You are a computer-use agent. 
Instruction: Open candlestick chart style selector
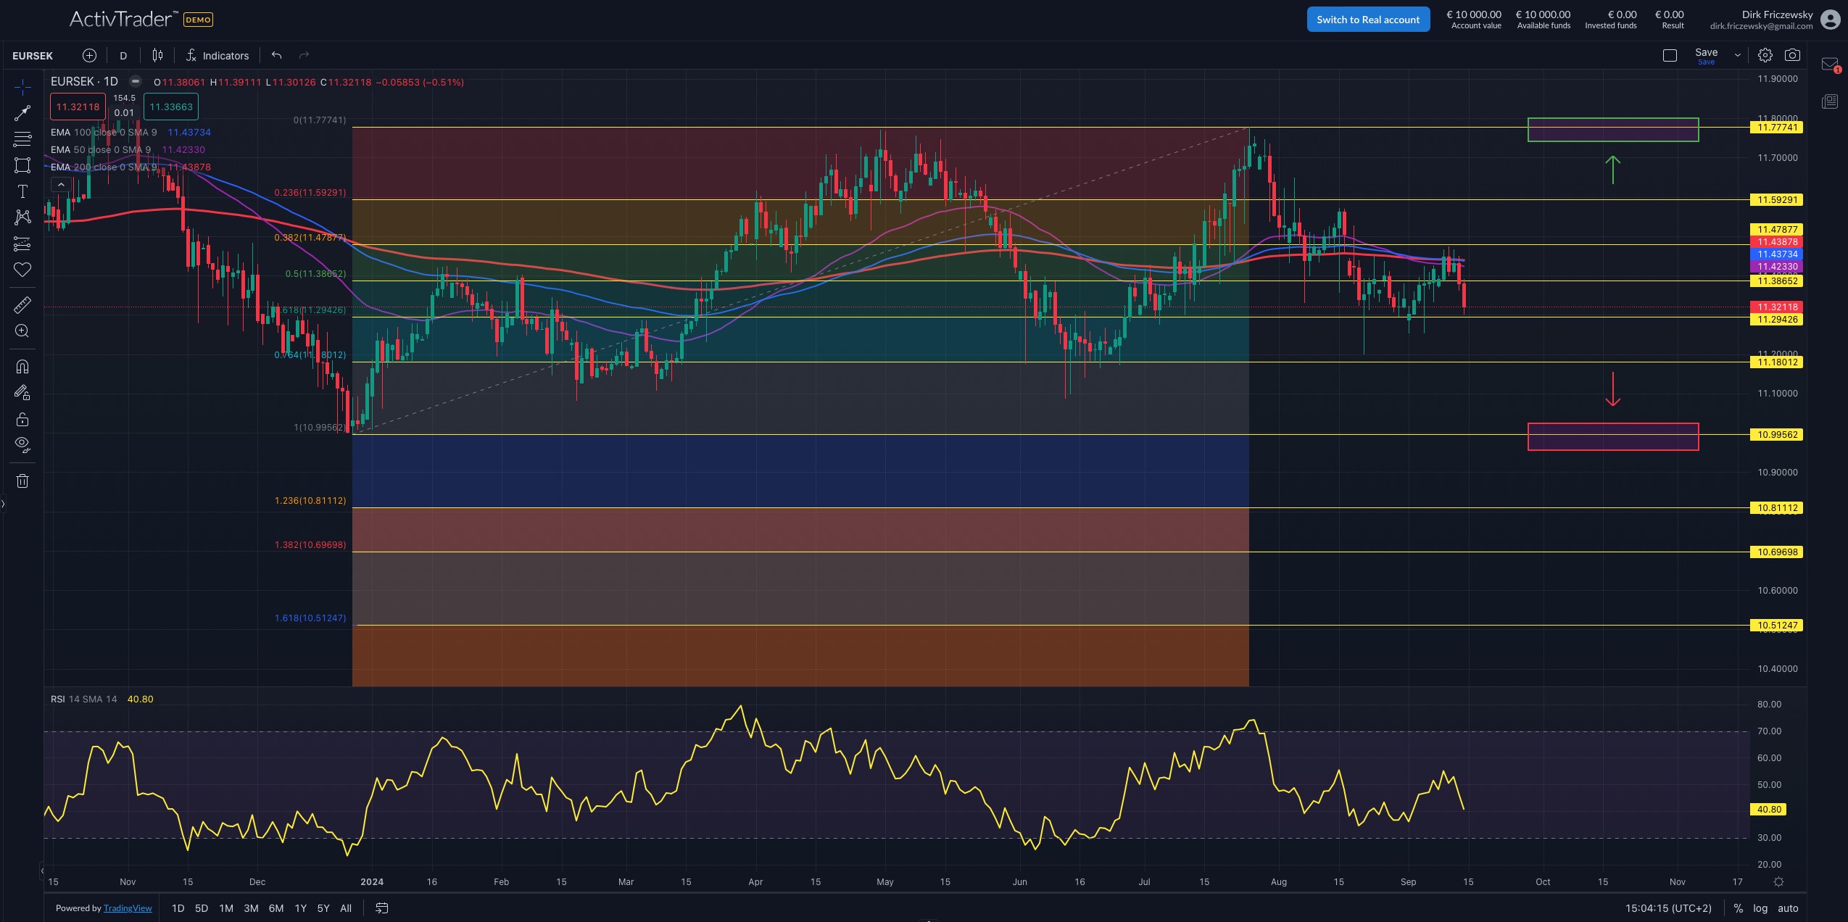tap(157, 55)
